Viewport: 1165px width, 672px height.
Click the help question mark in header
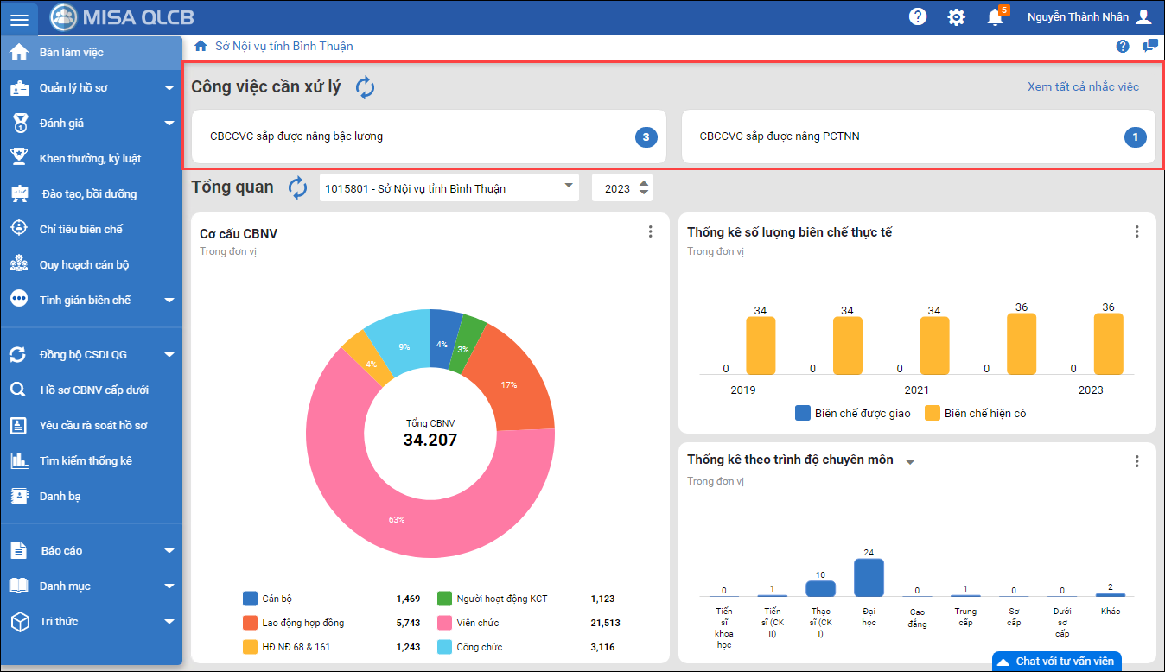918,17
